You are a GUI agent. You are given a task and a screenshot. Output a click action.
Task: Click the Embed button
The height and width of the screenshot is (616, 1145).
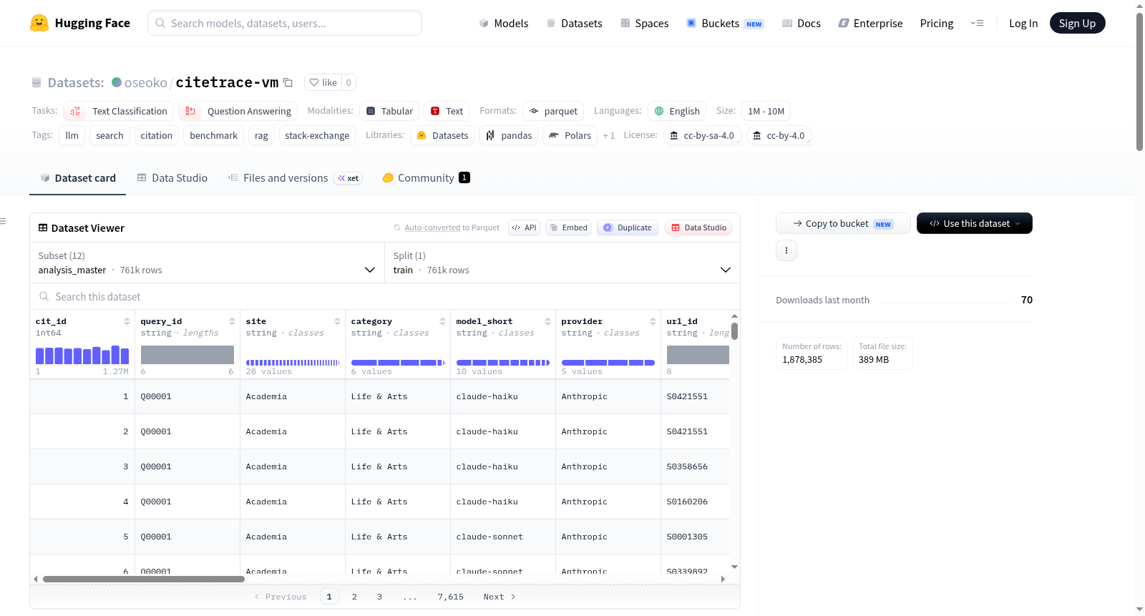(569, 228)
